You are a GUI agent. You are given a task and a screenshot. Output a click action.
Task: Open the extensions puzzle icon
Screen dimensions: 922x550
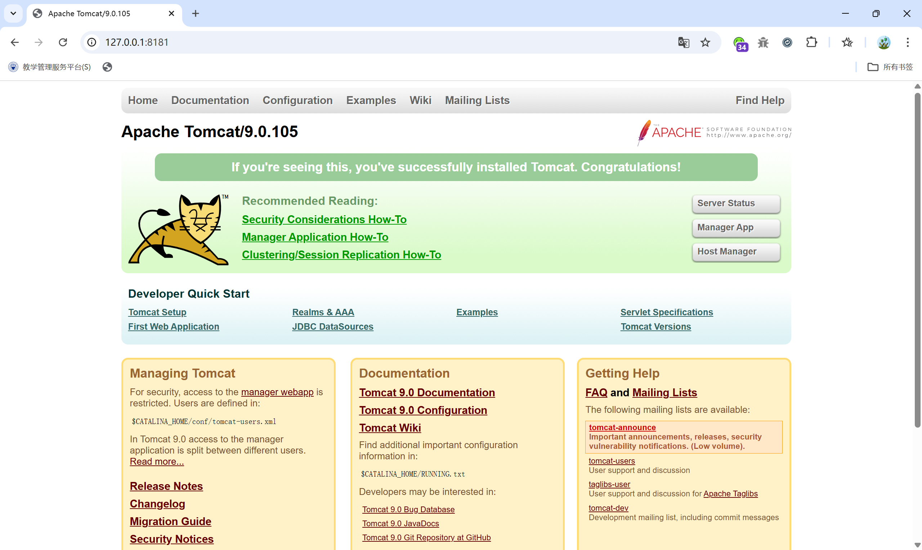[x=811, y=42]
